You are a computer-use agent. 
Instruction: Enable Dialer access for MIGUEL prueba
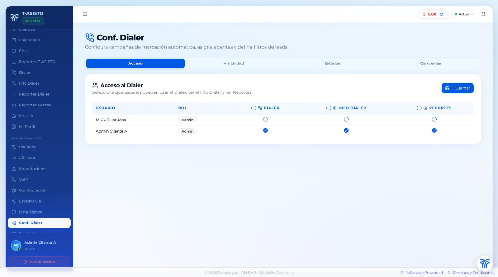coord(265,119)
